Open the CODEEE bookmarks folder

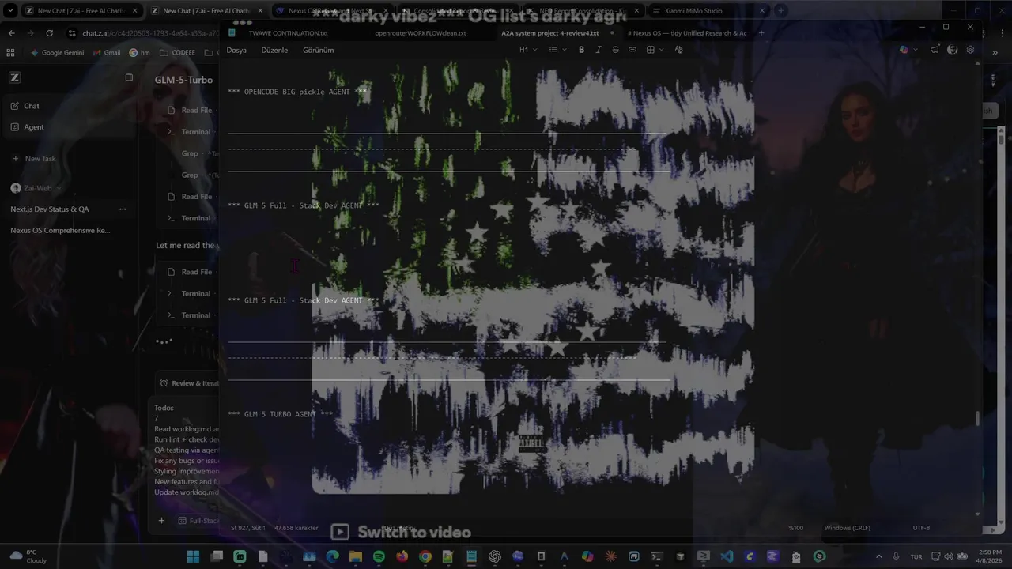178,52
